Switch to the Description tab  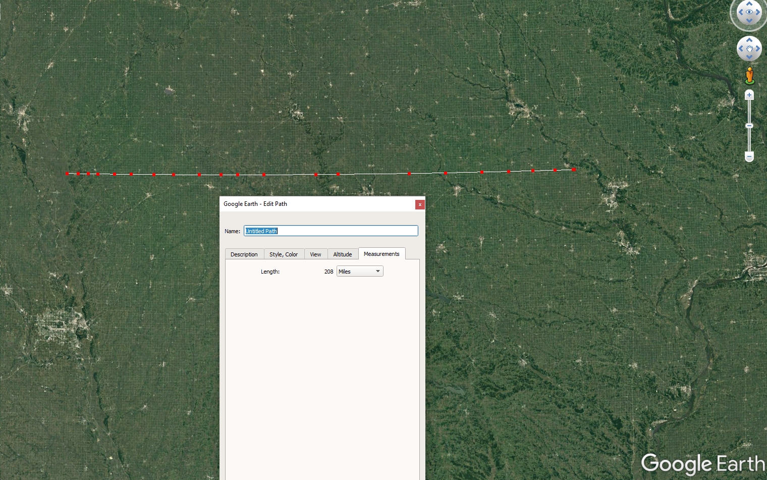[244, 254]
